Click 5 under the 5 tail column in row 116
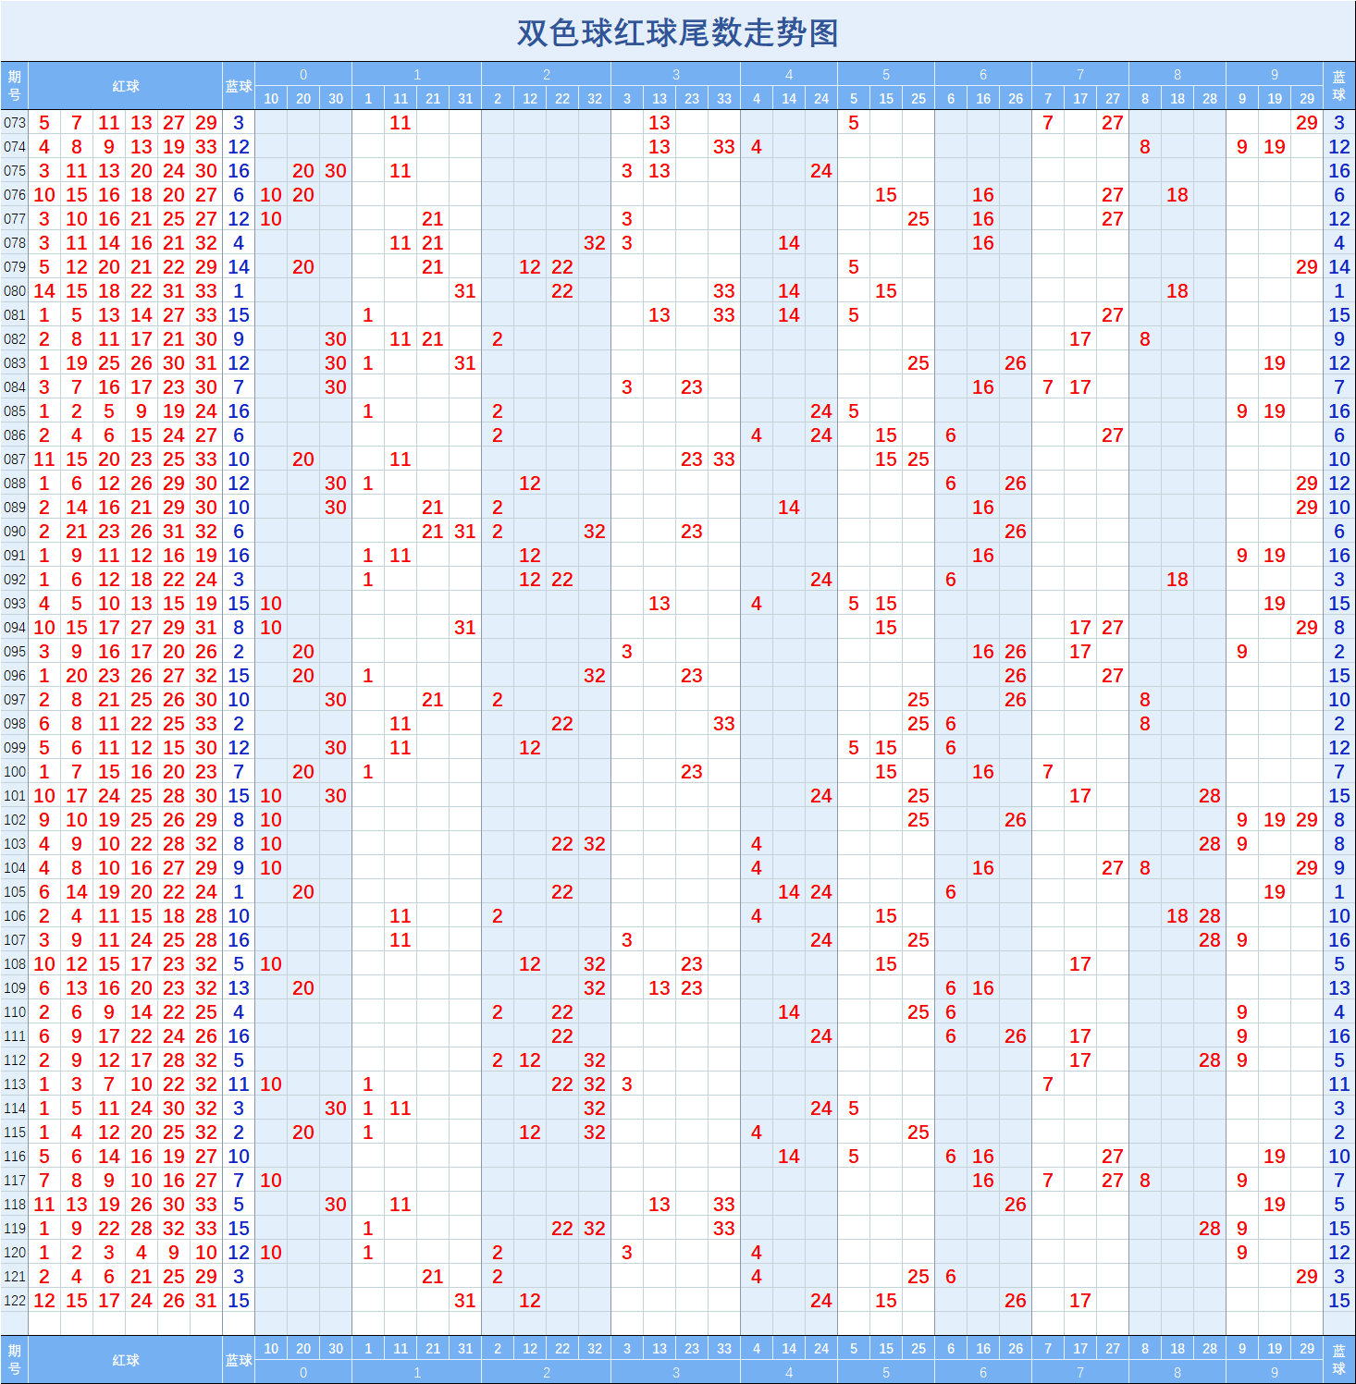 (854, 1157)
